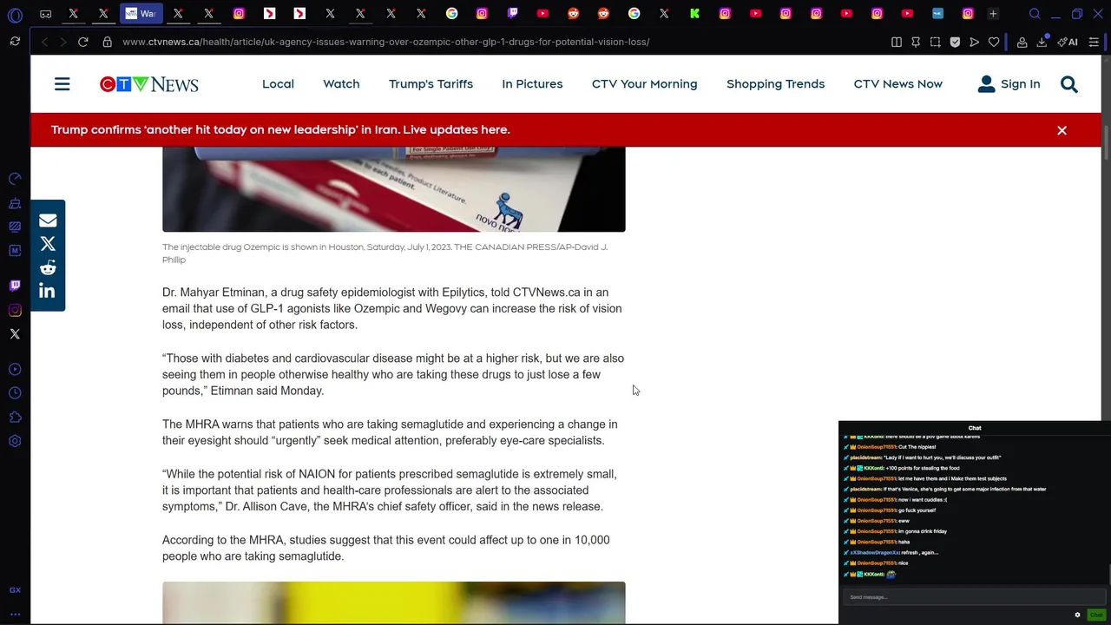The image size is (1111, 625).
Task: Click the green Chat send button
Action: click(1096, 615)
